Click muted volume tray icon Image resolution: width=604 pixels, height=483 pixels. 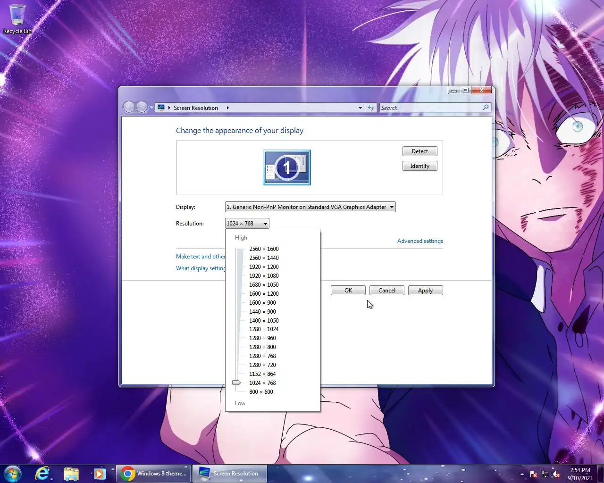556,474
